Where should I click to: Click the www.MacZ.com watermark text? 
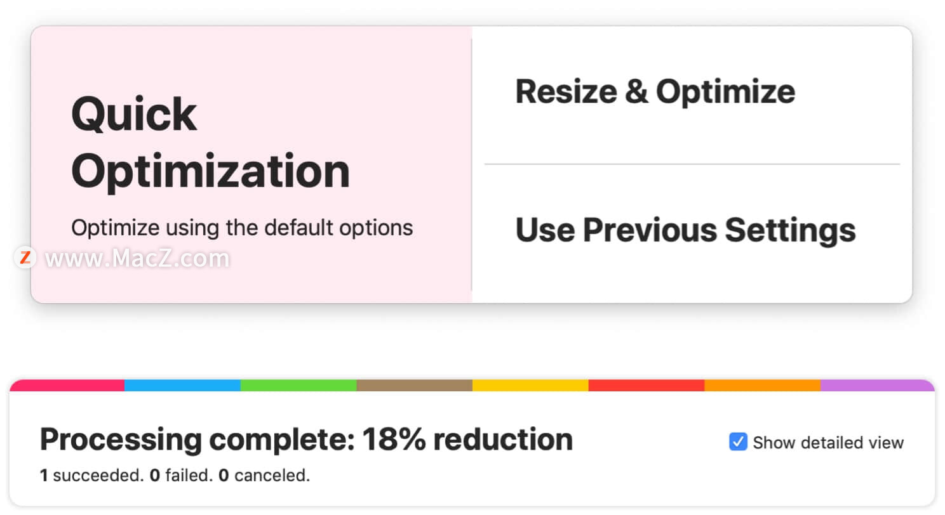click(137, 258)
